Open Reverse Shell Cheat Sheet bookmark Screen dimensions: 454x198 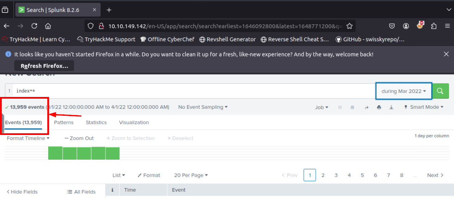point(295,39)
